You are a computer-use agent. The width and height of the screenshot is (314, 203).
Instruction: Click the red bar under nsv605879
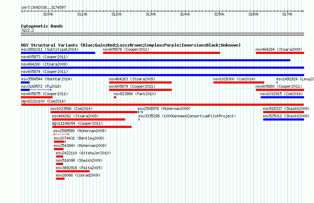tap(140, 90)
